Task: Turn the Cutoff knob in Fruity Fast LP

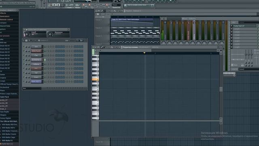Action: click(26, 34)
